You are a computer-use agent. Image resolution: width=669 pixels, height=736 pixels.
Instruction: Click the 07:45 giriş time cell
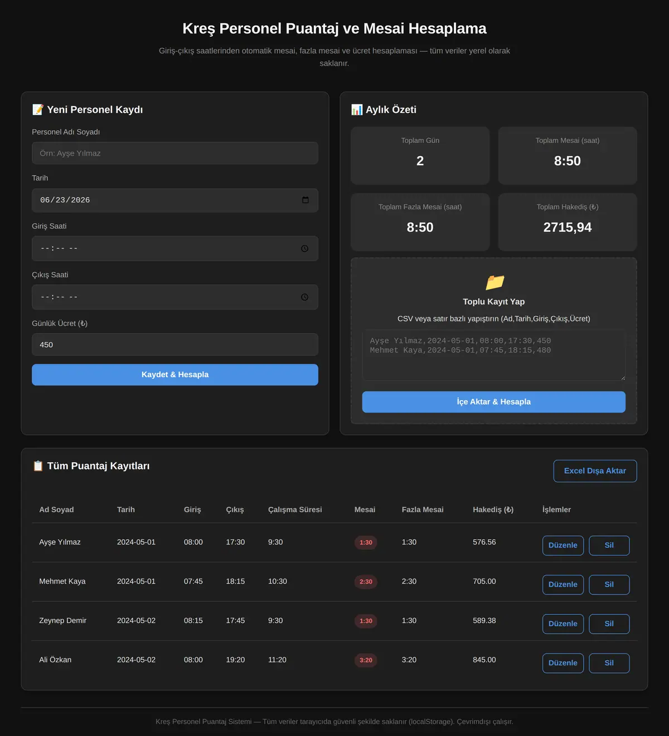tap(193, 581)
